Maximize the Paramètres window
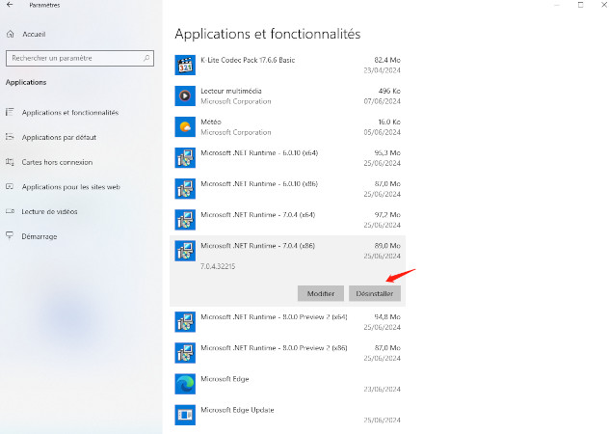This screenshot has height=434, width=609. click(x=580, y=5)
